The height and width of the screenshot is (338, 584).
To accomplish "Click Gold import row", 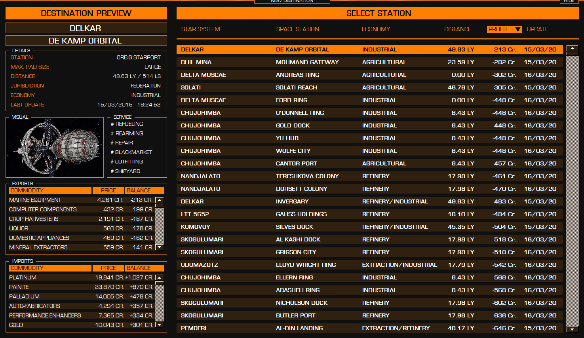I will [x=81, y=325].
